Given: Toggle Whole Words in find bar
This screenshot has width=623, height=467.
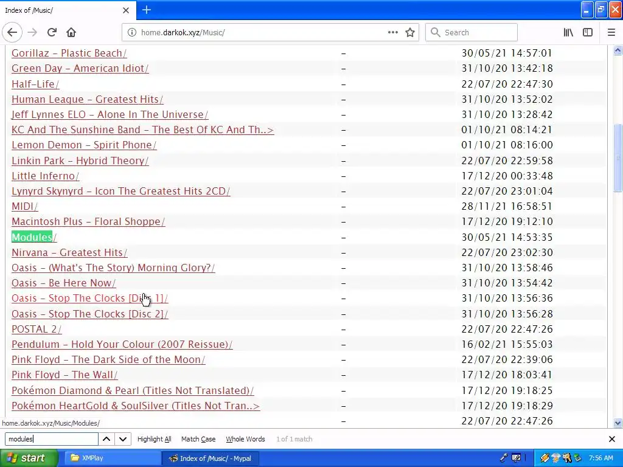Looking at the screenshot, I should pos(245,439).
